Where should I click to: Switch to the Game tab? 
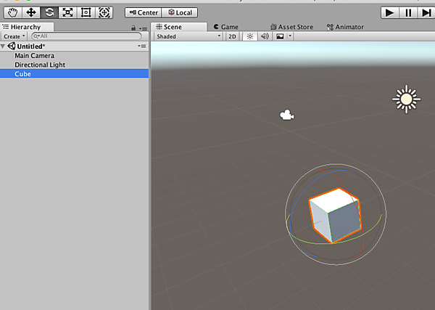click(225, 27)
